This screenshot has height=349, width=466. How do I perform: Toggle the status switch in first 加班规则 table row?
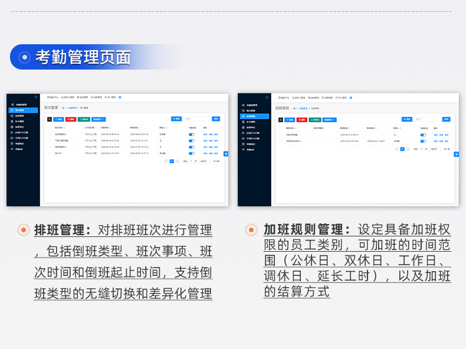coord(423,134)
